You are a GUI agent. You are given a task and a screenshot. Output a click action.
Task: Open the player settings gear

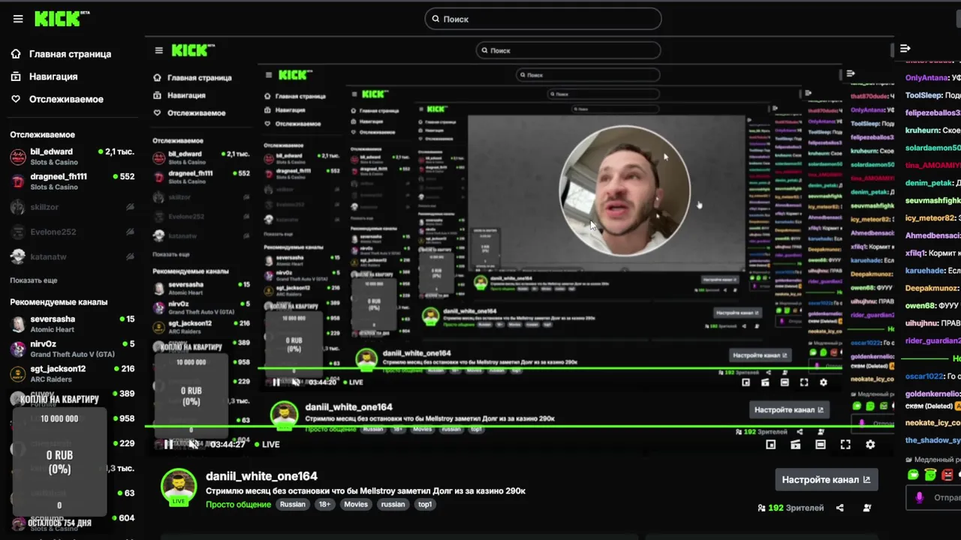coord(870,445)
